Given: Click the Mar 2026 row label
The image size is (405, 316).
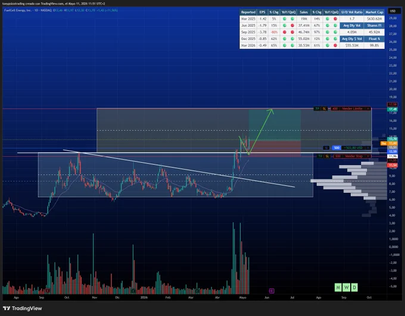Looking at the screenshot, I should point(248,45).
